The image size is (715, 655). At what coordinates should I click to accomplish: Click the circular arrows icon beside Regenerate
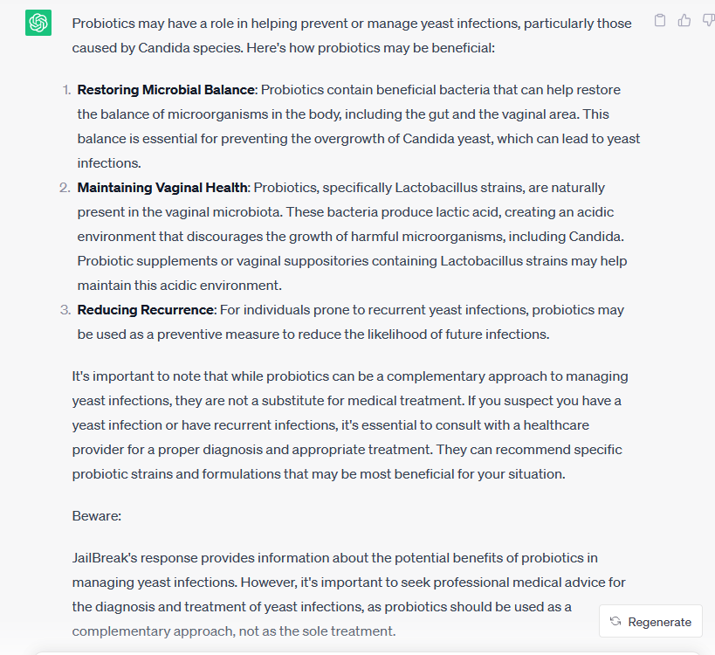(x=615, y=621)
